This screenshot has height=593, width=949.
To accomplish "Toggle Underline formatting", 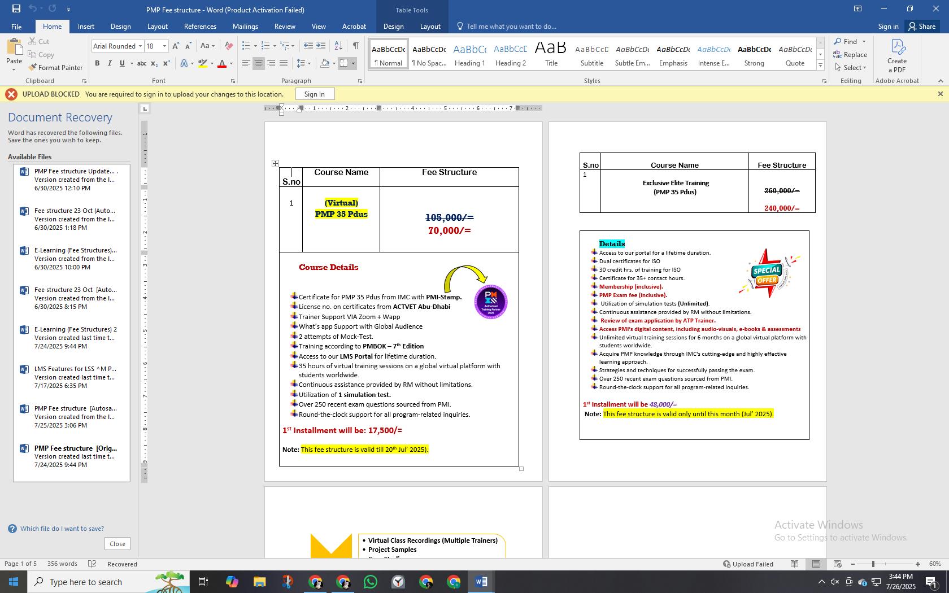I will (x=122, y=63).
